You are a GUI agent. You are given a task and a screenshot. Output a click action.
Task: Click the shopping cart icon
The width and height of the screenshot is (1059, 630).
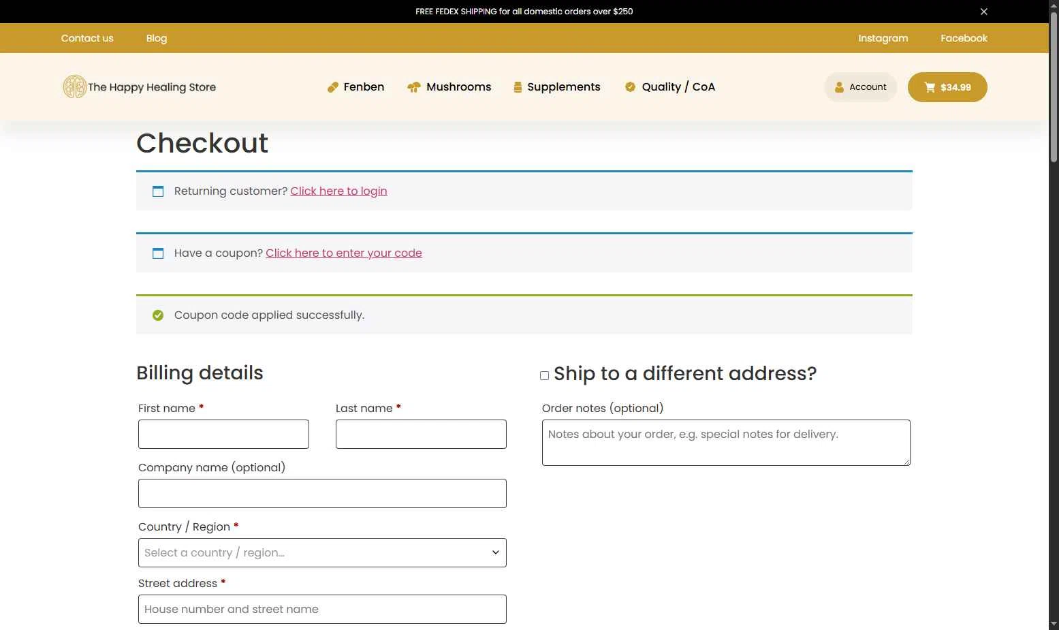[x=930, y=87]
